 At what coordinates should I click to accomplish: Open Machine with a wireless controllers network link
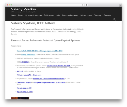(x=49, y=79)
